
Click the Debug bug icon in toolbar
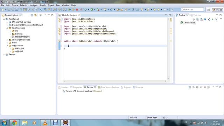[85, 9]
